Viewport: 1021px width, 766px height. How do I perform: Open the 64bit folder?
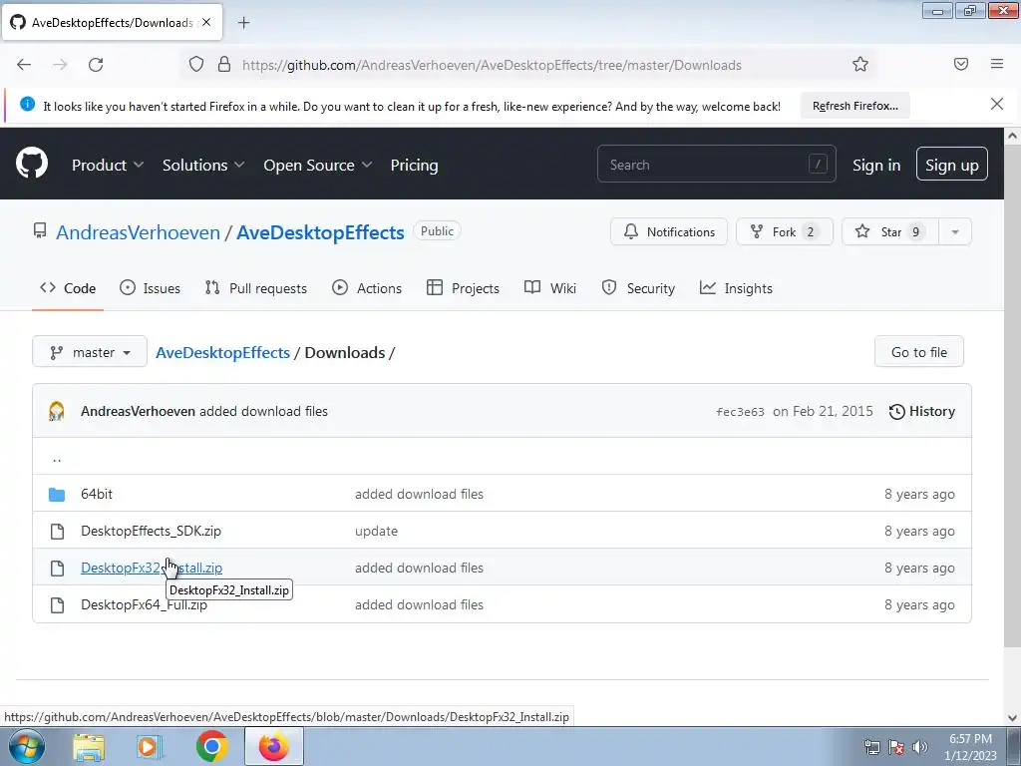coord(97,494)
